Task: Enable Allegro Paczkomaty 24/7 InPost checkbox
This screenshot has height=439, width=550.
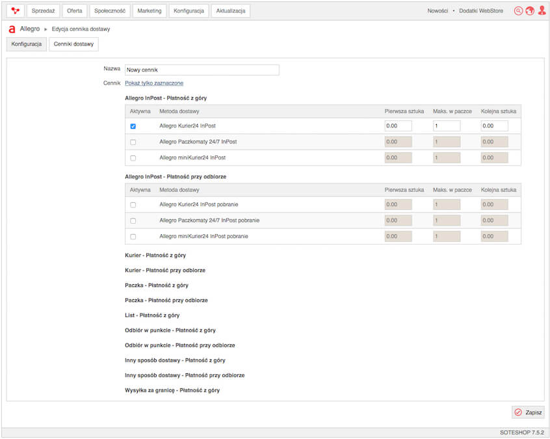Action: pos(133,142)
